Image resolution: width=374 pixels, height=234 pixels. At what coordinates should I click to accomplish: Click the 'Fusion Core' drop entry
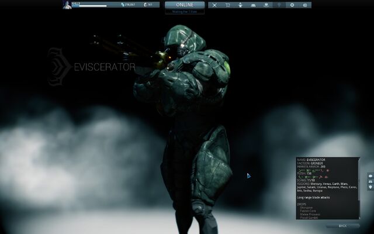click(x=308, y=211)
